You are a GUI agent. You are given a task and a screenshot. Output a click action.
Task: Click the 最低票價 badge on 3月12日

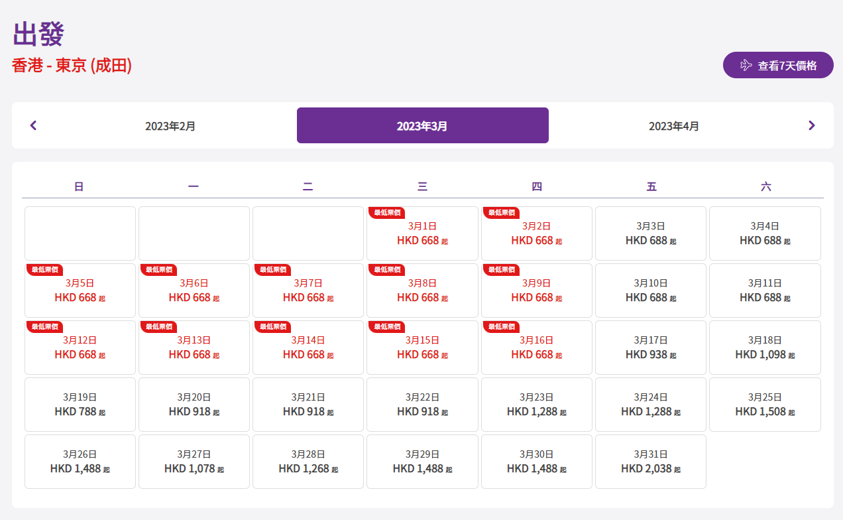44,326
